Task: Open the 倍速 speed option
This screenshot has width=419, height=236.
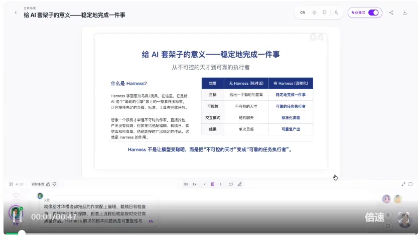Action: pos(375,217)
